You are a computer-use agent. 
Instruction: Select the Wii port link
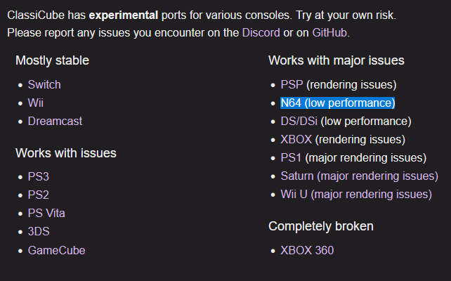(x=36, y=103)
